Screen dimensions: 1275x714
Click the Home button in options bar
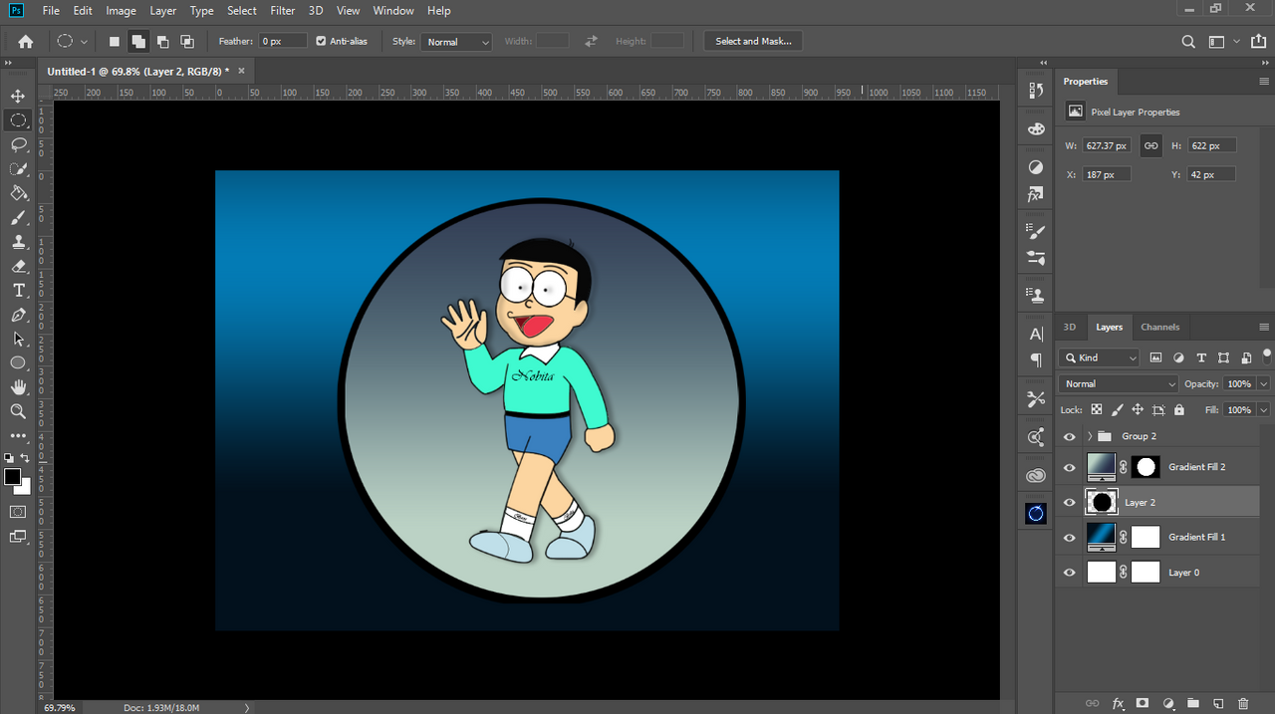(26, 42)
